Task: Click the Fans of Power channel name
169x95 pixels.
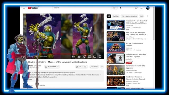Action: 130,37
